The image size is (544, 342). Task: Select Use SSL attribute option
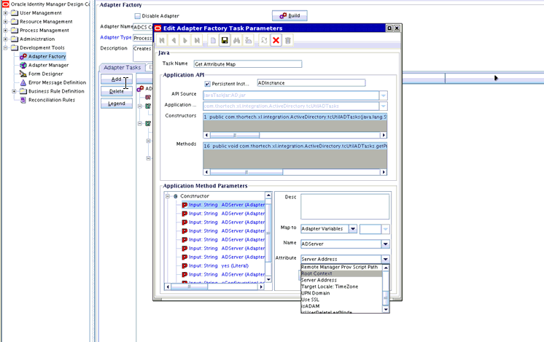click(341, 300)
